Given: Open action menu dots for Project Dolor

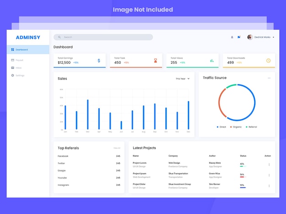Looking at the screenshot, I should pos(269,186).
